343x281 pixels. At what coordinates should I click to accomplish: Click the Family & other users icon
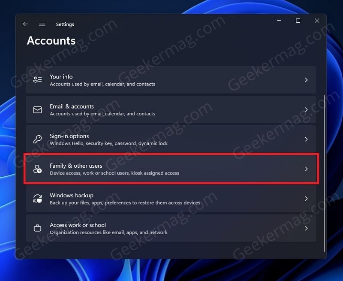(37, 169)
